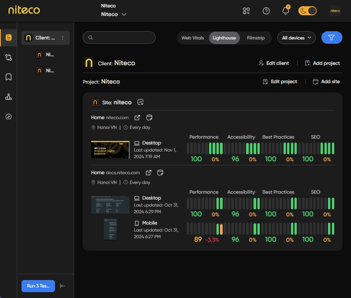
Task: Open the compare sidebar icon
Action: point(9,57)
